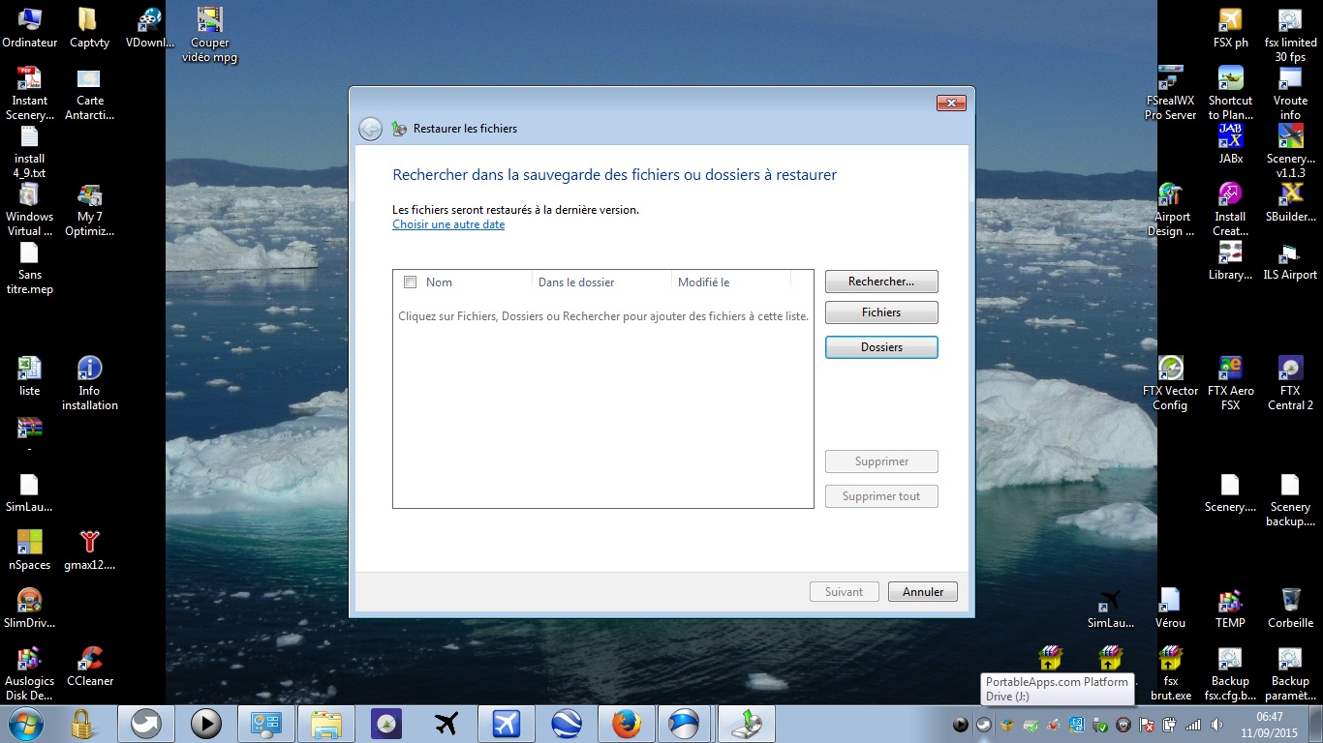Click the play-button media taskbar icon
This screenshot has width=1323, height=743.
206,724
